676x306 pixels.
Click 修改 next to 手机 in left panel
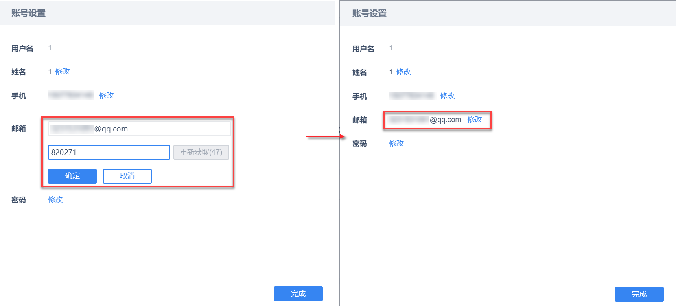[106, 96]
